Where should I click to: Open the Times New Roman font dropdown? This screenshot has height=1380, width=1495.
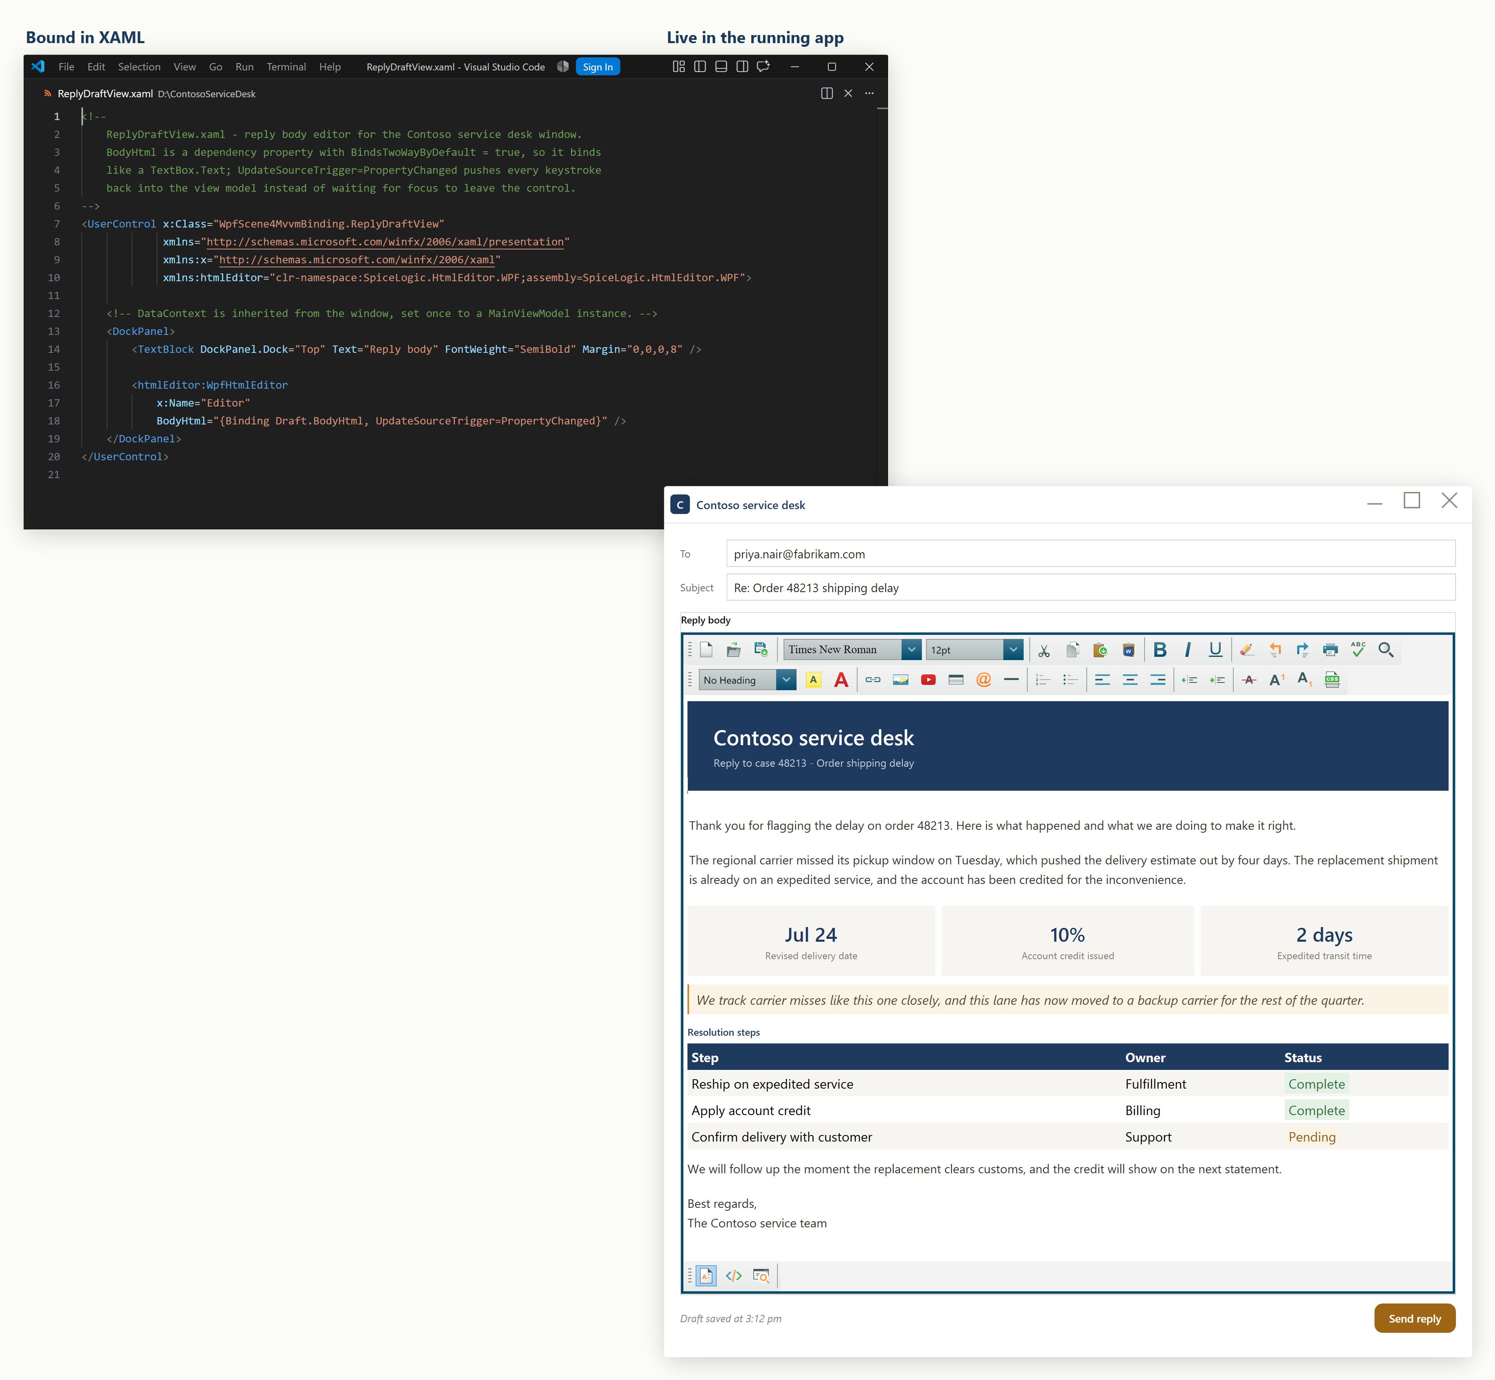911,650
